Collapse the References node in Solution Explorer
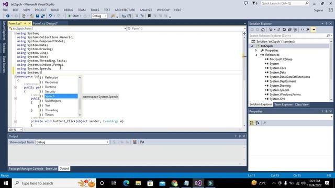This screenshot has width=335, height=188. (256, 55)
